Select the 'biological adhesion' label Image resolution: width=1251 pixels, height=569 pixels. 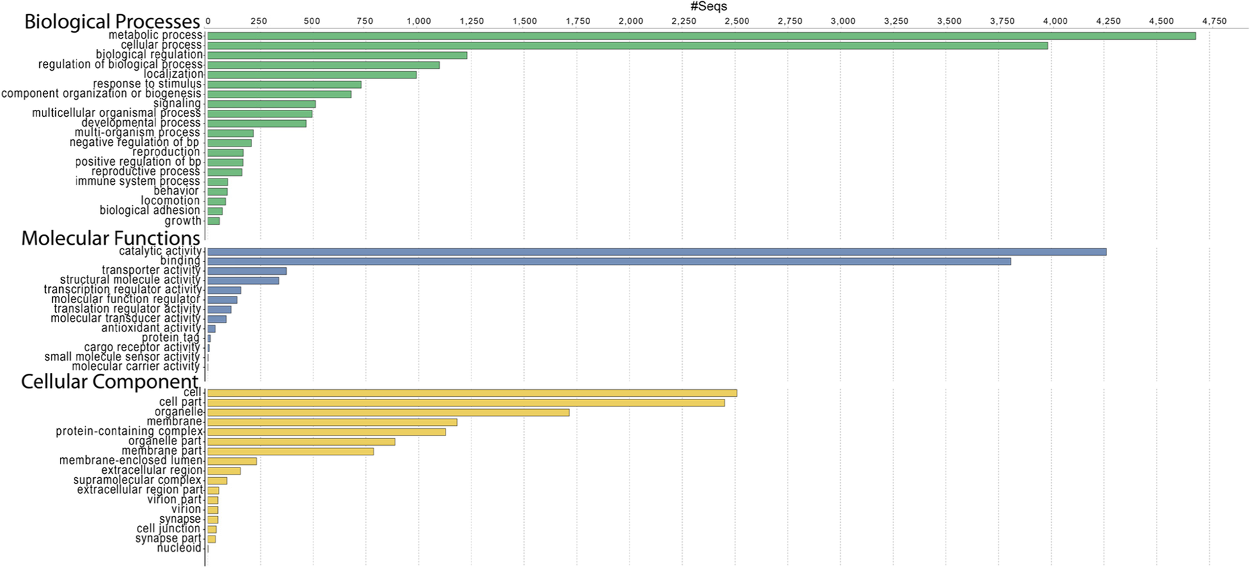click(x=149, y=211)
